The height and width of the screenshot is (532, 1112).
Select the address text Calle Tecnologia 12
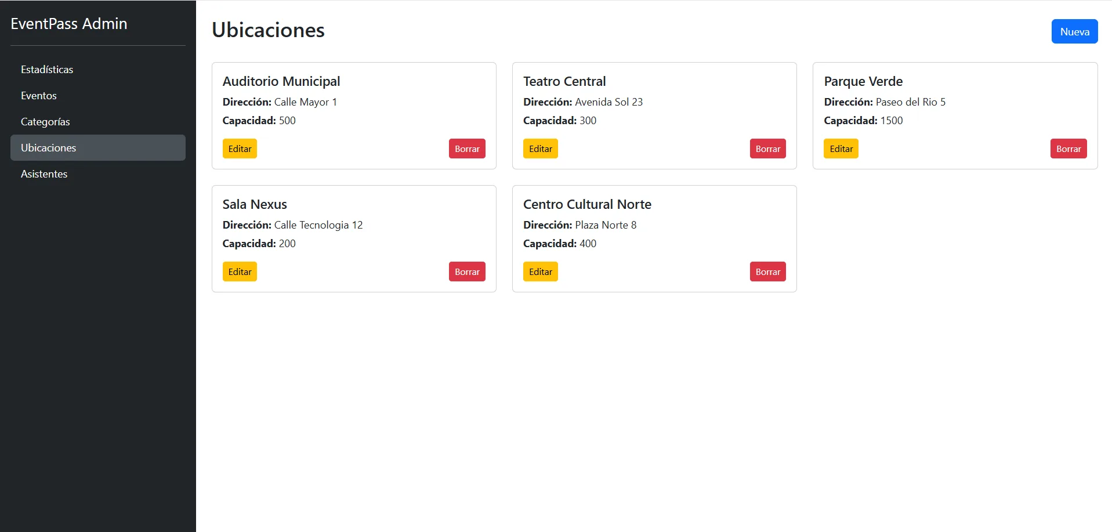pos(318,225)
